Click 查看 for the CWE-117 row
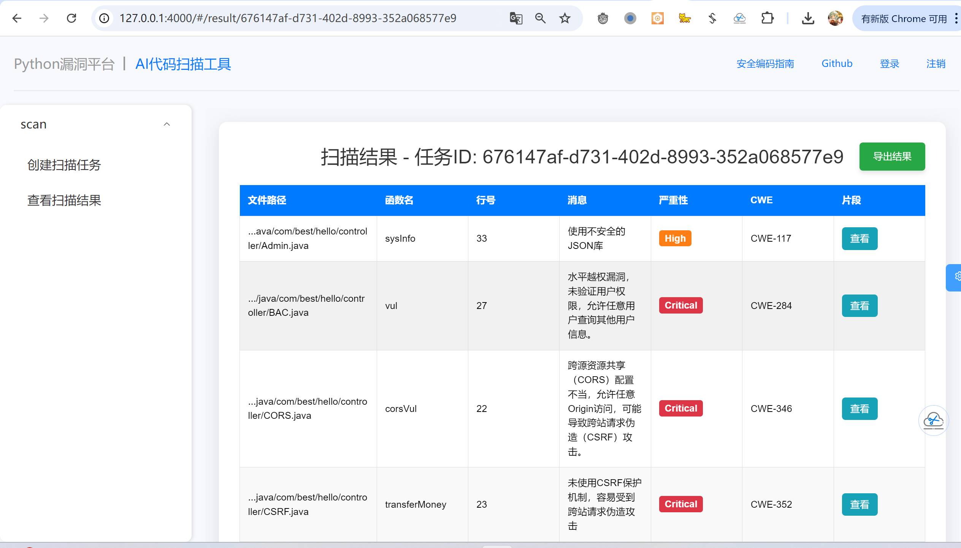The width and height of the screenshot is (961, 548). [x=859, y=239]
